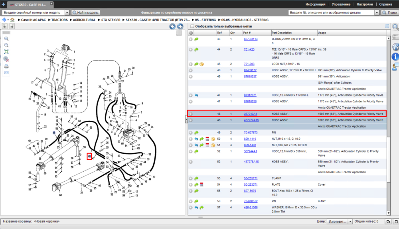Click the blue return arrow in the Ref 47 row
This screenshot has height=229, width=399.
pos(196,95)
